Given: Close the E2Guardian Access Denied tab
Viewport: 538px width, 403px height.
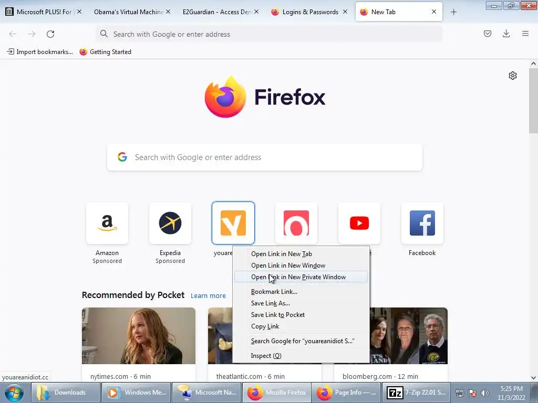Looking at the screenshot, I should click(x=256, y=12).
